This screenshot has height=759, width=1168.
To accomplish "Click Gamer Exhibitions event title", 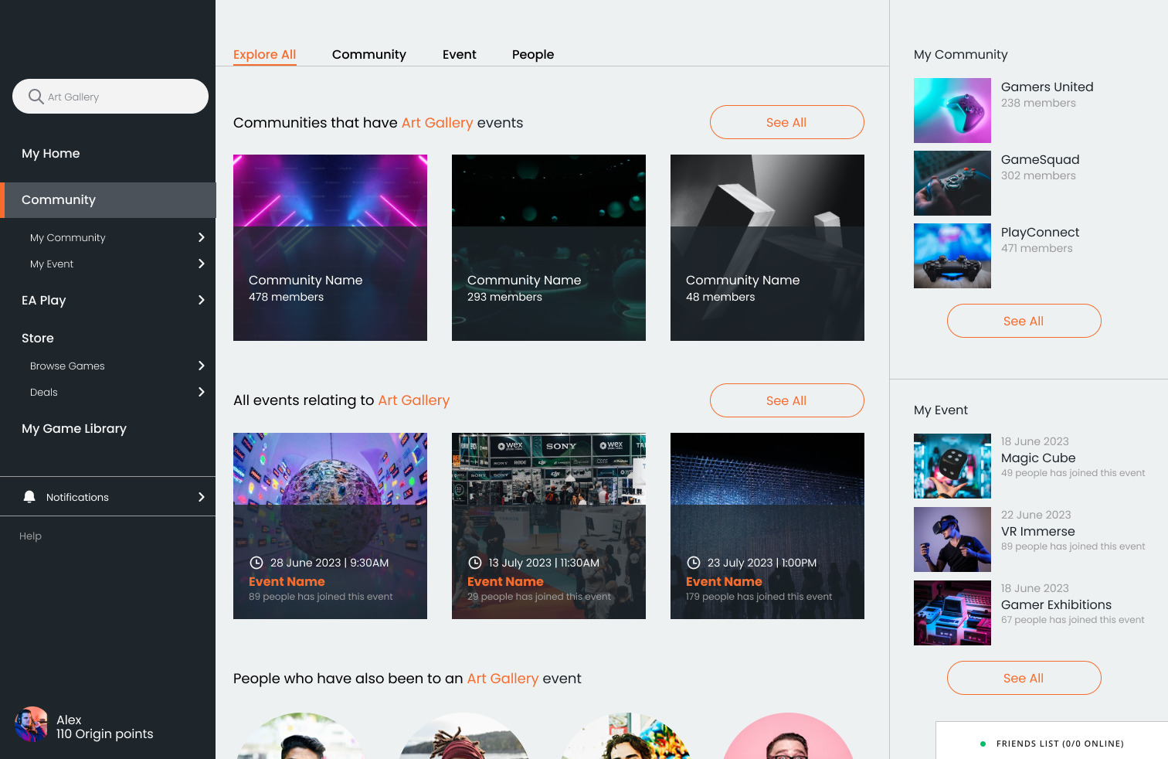I will pyautogui.click(x=1057, y=604).
